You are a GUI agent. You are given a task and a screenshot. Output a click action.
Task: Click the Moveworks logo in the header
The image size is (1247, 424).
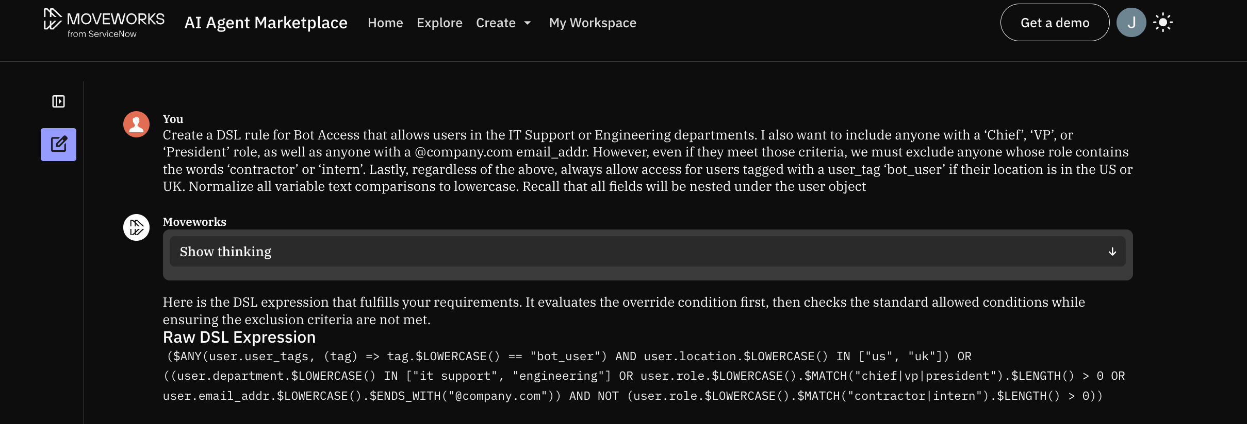[x=103, y=20]
